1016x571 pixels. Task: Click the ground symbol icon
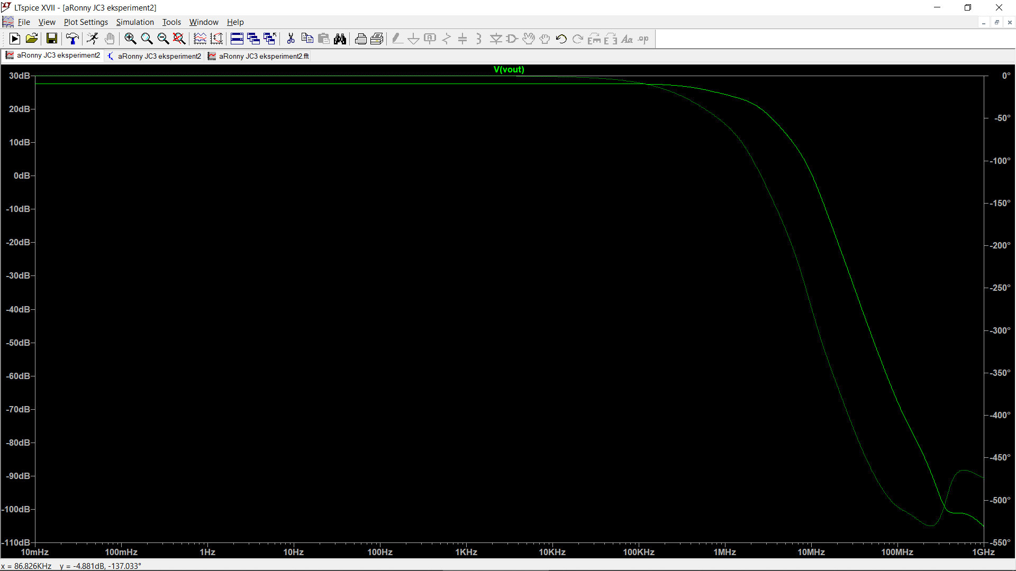[414, 39]
